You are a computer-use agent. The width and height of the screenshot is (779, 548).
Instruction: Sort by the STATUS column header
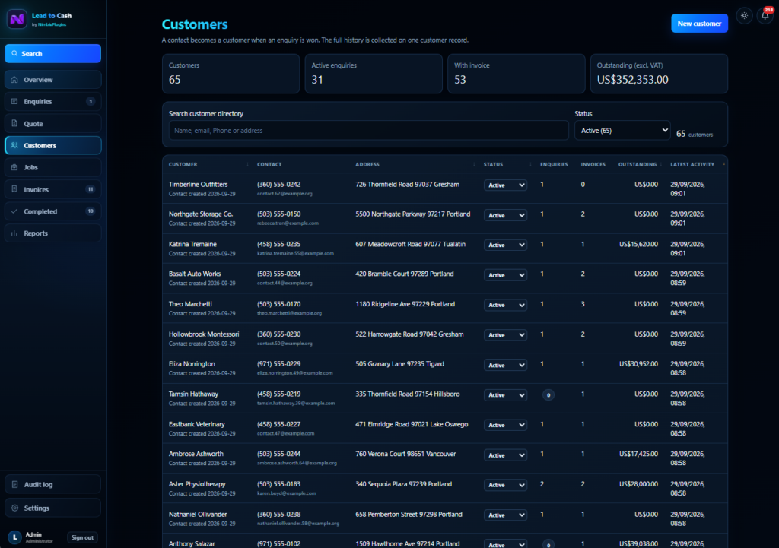pos(493,164)
